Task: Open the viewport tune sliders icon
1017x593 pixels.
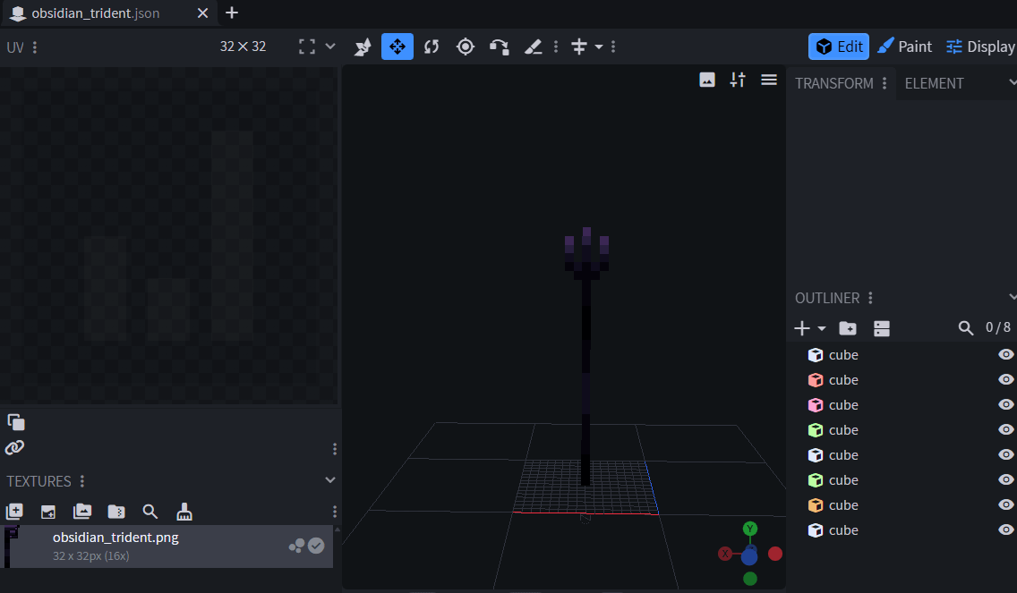Action: [x=738, y=80]
